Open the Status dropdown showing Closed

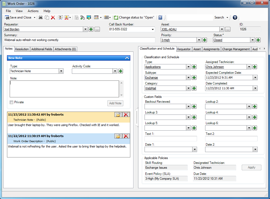coord(253,40)
